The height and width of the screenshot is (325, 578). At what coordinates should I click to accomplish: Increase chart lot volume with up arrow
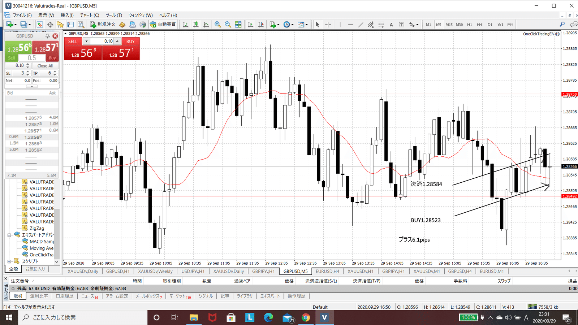point(117,41)
